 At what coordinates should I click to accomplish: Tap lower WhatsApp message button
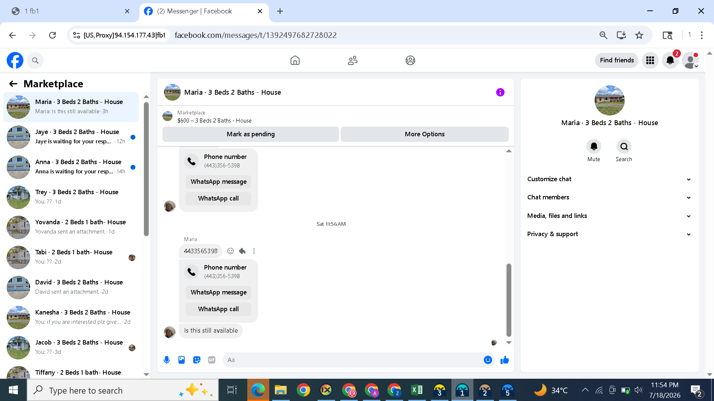click(219, 292)
